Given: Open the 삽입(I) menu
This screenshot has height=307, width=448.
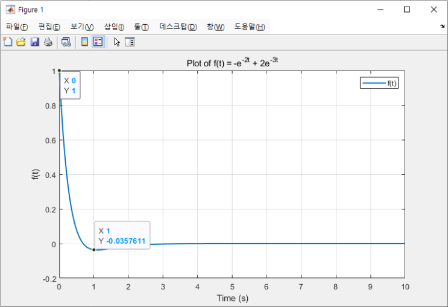Looking at the screenshot, I should [x=114, y=27].
